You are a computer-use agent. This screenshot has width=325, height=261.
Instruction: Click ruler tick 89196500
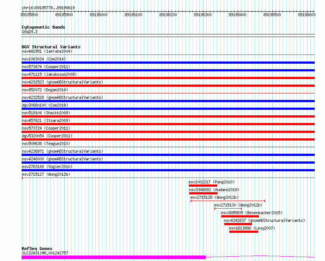coord(272,15)
